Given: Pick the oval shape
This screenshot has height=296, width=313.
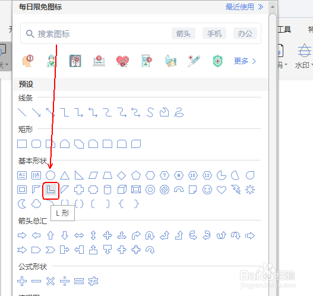Looking at the screenshot, I should [x=50, y=175].
